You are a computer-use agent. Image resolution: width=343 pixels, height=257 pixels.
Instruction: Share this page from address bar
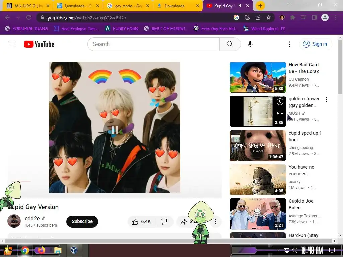(x=258, y=18)
